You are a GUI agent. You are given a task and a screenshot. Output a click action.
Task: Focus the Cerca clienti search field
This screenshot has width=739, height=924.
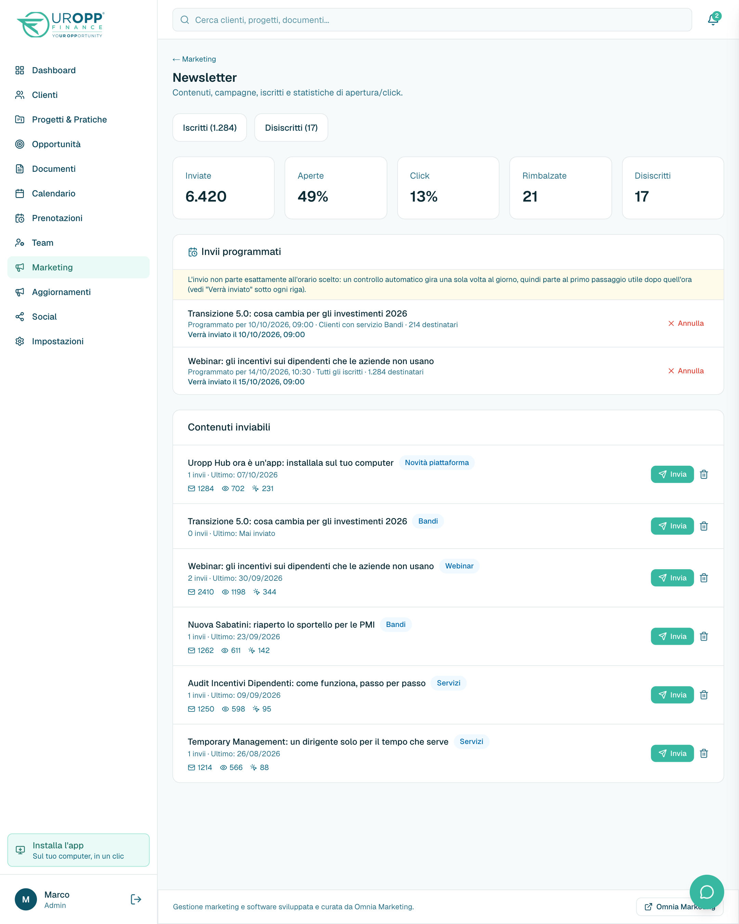[432, 20]
